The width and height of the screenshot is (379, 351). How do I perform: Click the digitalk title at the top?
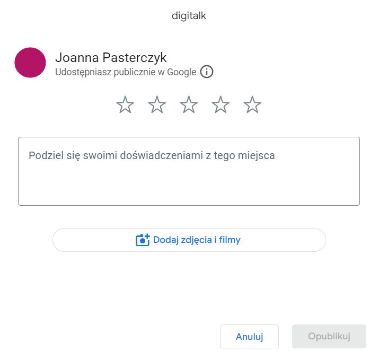189,16
